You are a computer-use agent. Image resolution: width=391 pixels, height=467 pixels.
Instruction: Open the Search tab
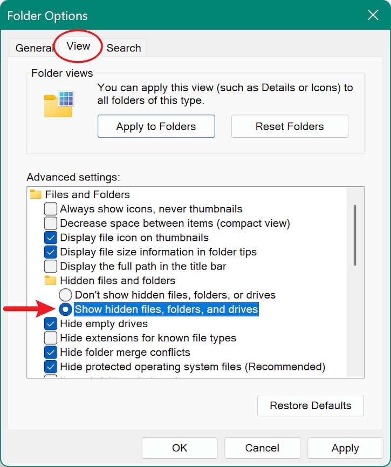[124, 48]
